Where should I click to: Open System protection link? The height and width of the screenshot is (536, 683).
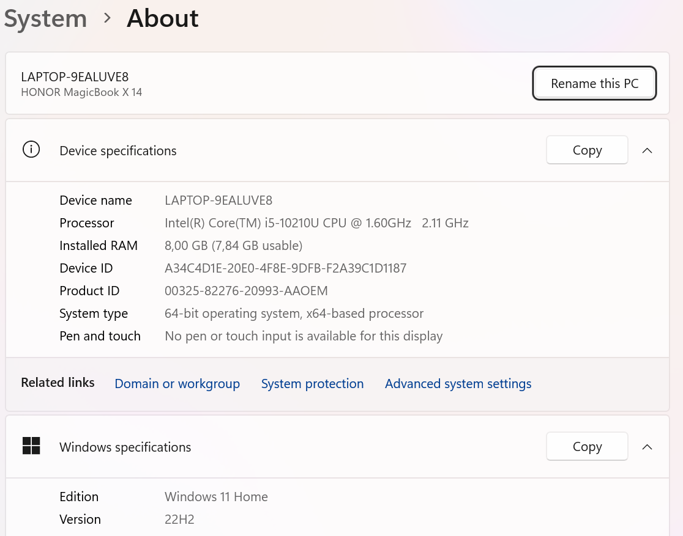(312, 383)
